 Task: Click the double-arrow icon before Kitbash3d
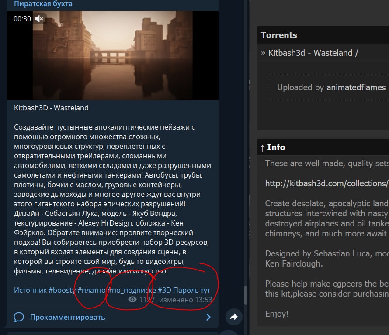tap(263, 53)
